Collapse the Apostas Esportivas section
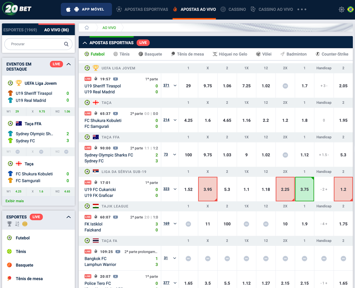355x288 pixels. [85, 43]
